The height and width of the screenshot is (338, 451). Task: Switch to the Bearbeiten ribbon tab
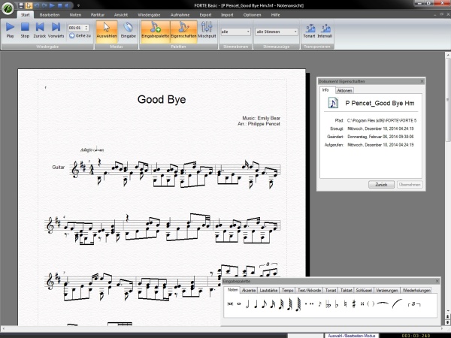50,15
